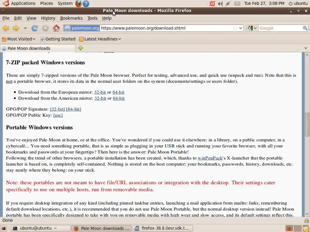Screen dimensions: 310x232
Task: Click the date and time clock
Action: click(264, 3)
